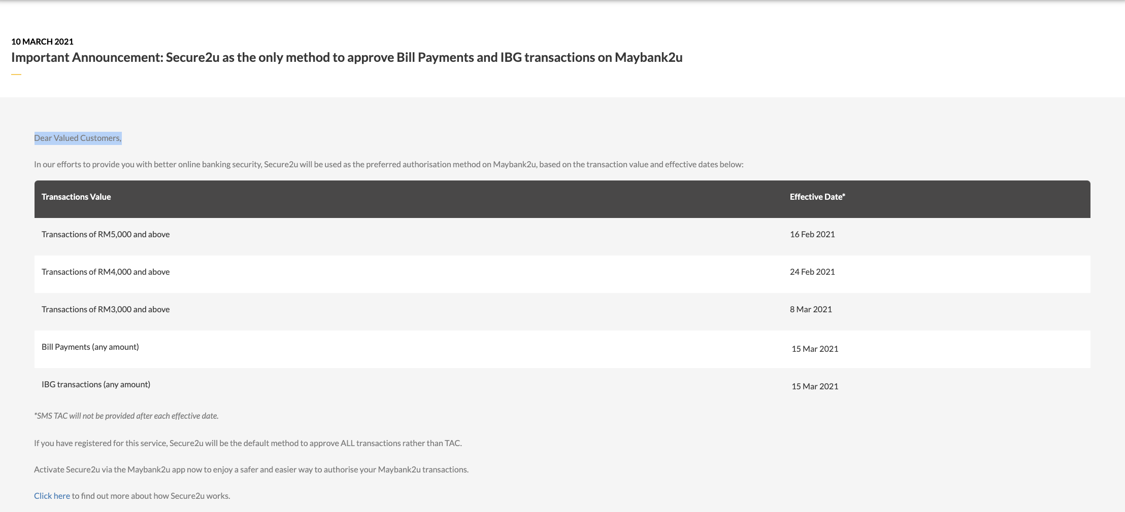
Task: Click the Important Announcement headline
Action: click(347, 57)
